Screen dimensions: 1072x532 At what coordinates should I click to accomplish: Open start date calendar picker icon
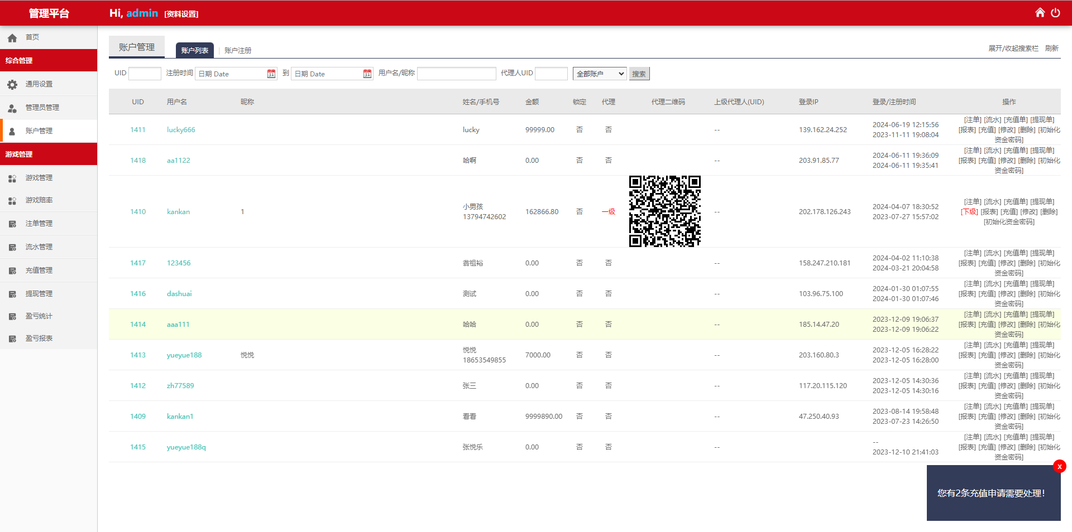(x=271, y=74)
